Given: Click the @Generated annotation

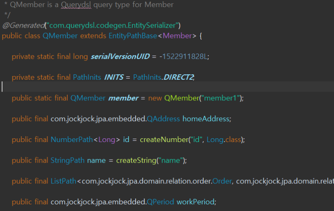Looking at the screenshot, I should [x=24, y=25].
